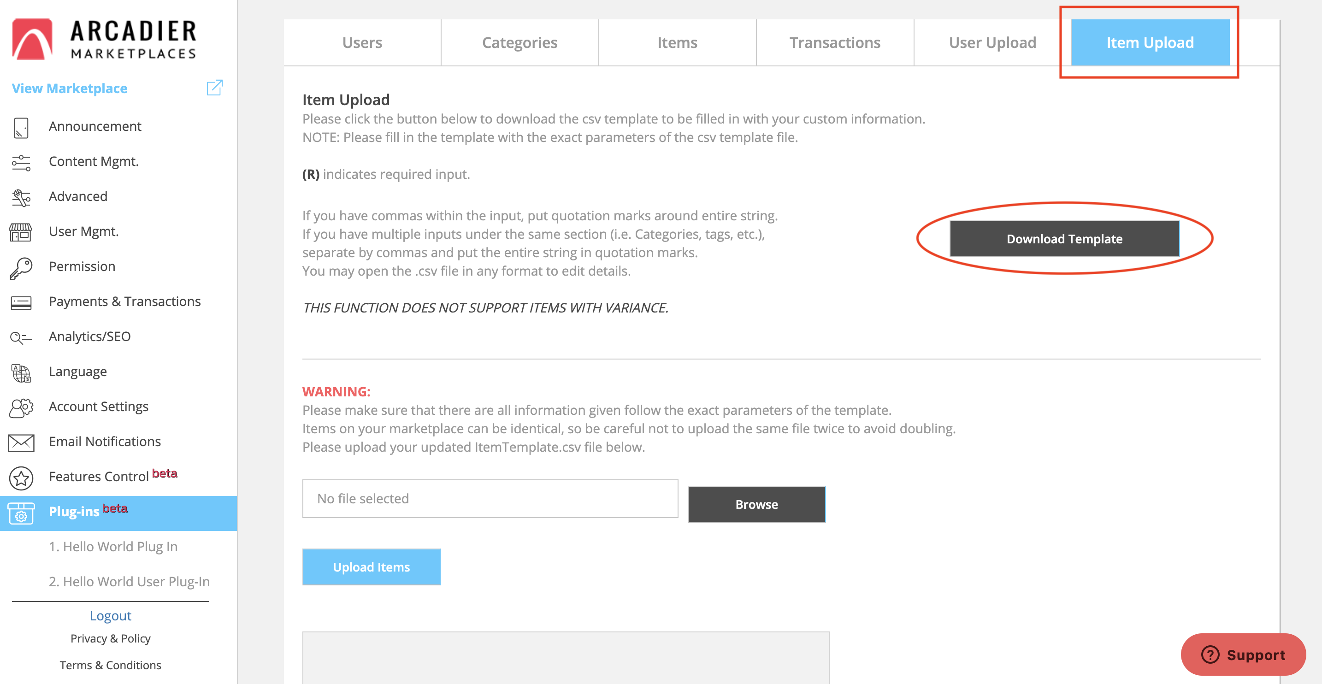
Task: Open the Account Settings menu item
Action: pyautogui.click(x=99, y=407)
